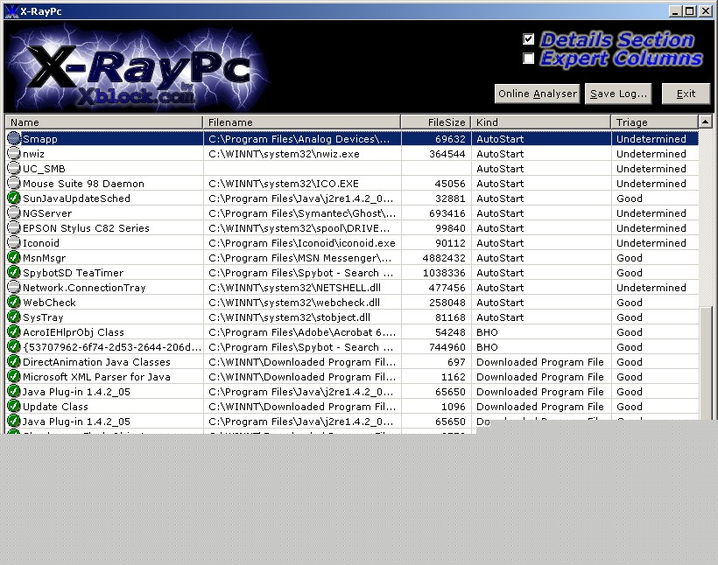Sort by the Filename column header
Screen dimensions: 718x565
302,122
